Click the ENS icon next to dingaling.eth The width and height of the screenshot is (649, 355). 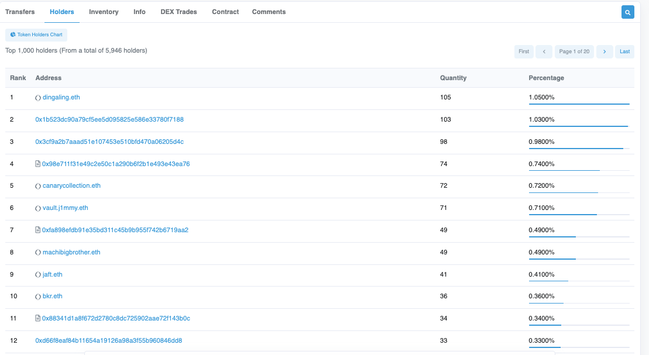click(x=37, y=97)
